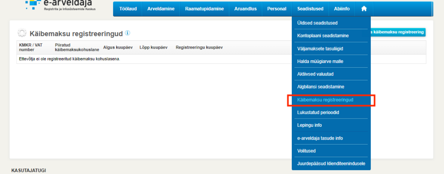Go to Halda müügiarve malle
Screen dimensions: 444x174
[x=320, y=62]
